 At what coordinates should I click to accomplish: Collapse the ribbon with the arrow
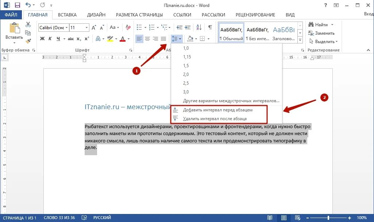click(368, 50)
